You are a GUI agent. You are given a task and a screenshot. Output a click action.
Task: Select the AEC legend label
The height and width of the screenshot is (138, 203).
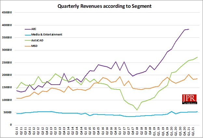[34, 29]
